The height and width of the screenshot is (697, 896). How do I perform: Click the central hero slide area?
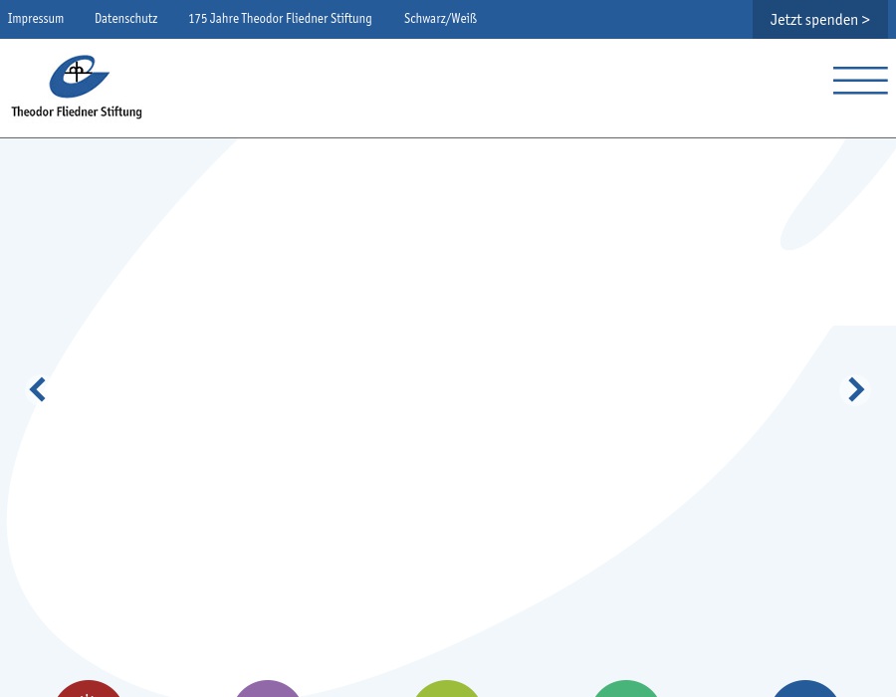pos(448,398)
